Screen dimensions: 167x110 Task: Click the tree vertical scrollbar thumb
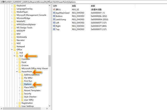50,61
